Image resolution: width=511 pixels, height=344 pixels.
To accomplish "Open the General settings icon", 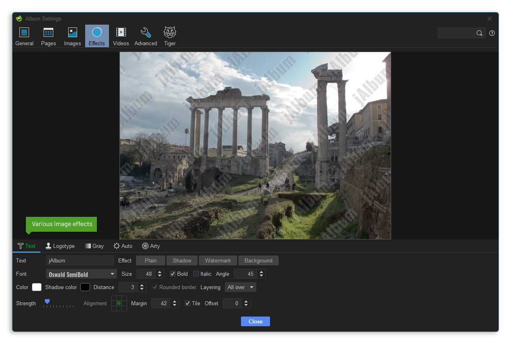I will click(24, 33).
